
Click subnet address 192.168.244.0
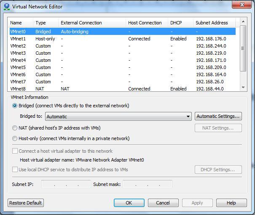click(211, 46)
